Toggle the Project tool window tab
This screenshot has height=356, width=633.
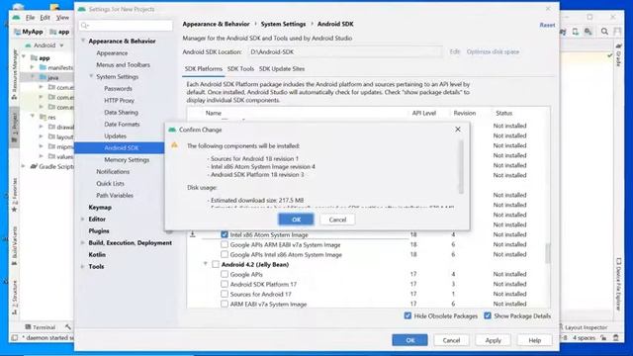pyautogui.click(x=15, y=128)
